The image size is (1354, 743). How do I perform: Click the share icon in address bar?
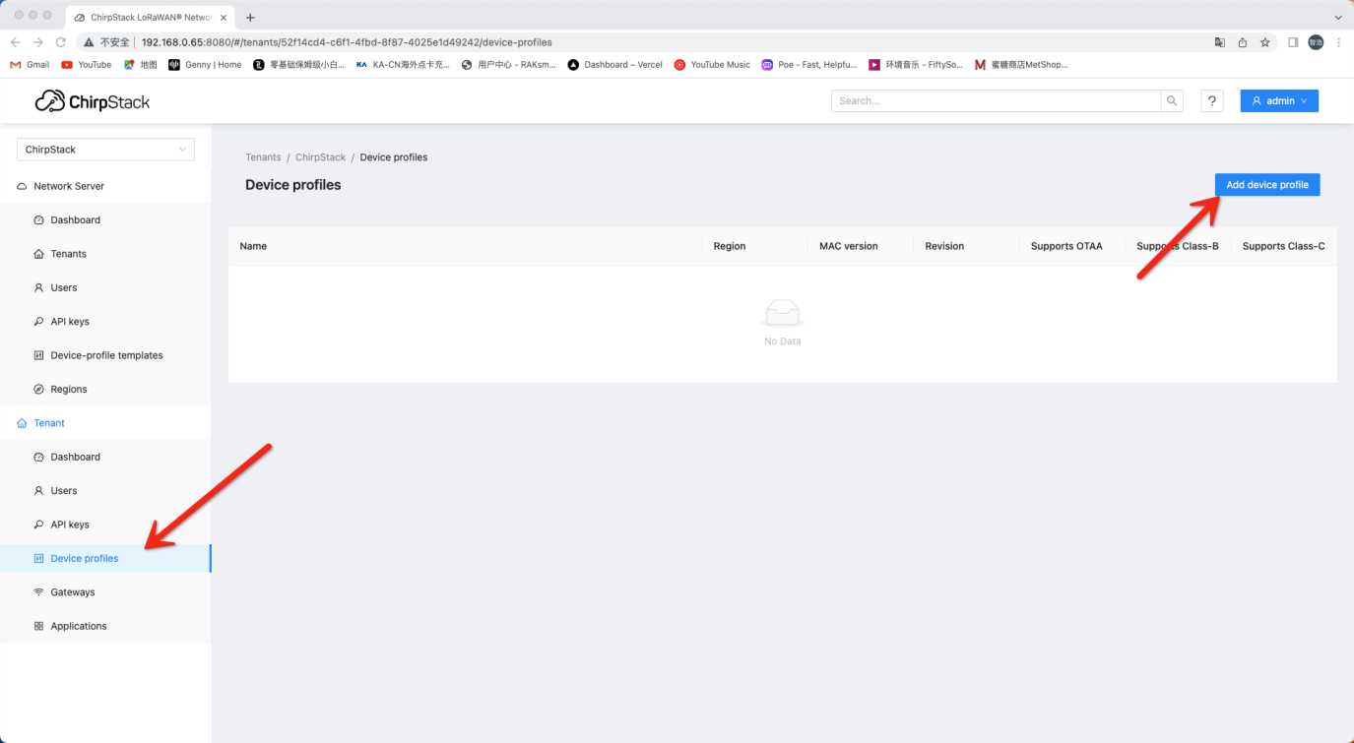(x=1243, y=42)
